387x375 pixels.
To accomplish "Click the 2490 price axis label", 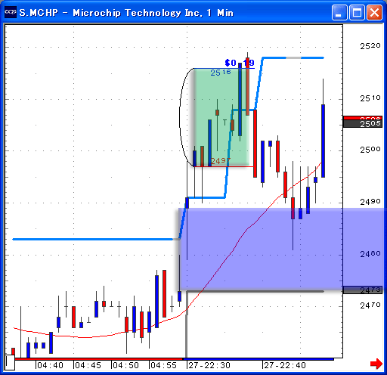I will pyautogui.click(x=370, y=202).
